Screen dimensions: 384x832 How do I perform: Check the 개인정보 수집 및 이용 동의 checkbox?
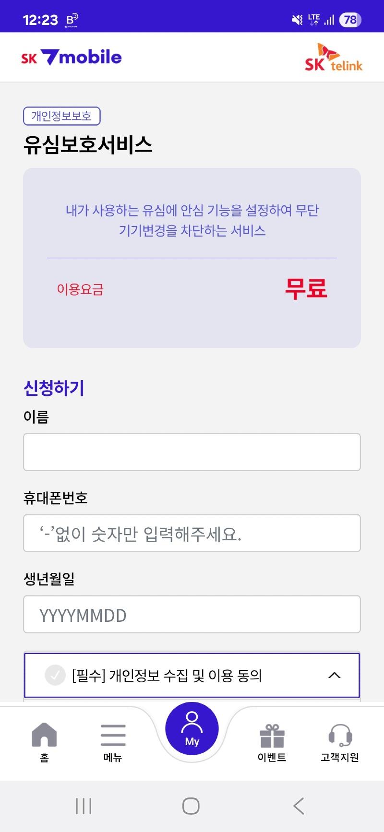click(x=55, y=675)
